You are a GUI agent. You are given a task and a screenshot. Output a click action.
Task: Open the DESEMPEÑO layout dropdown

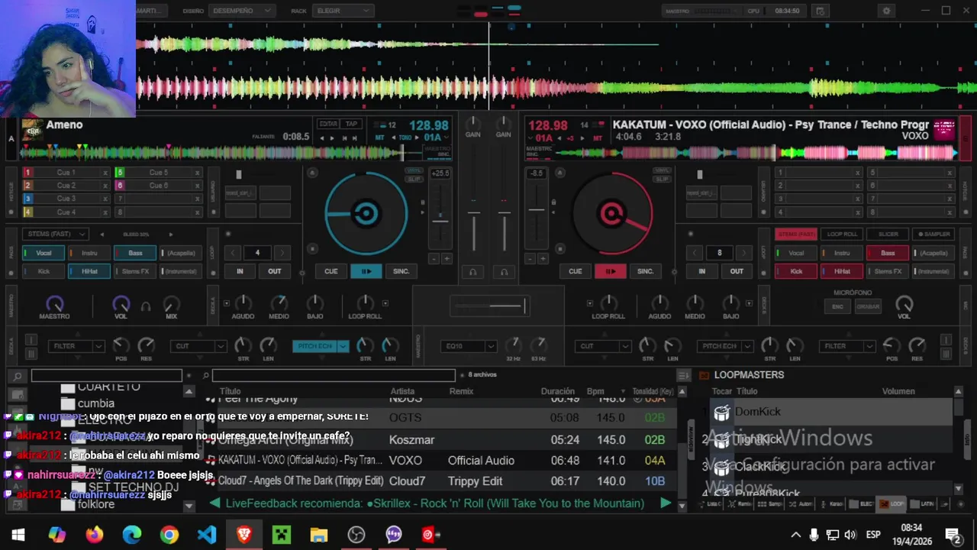pyautogui.click(x=241, y=11)
